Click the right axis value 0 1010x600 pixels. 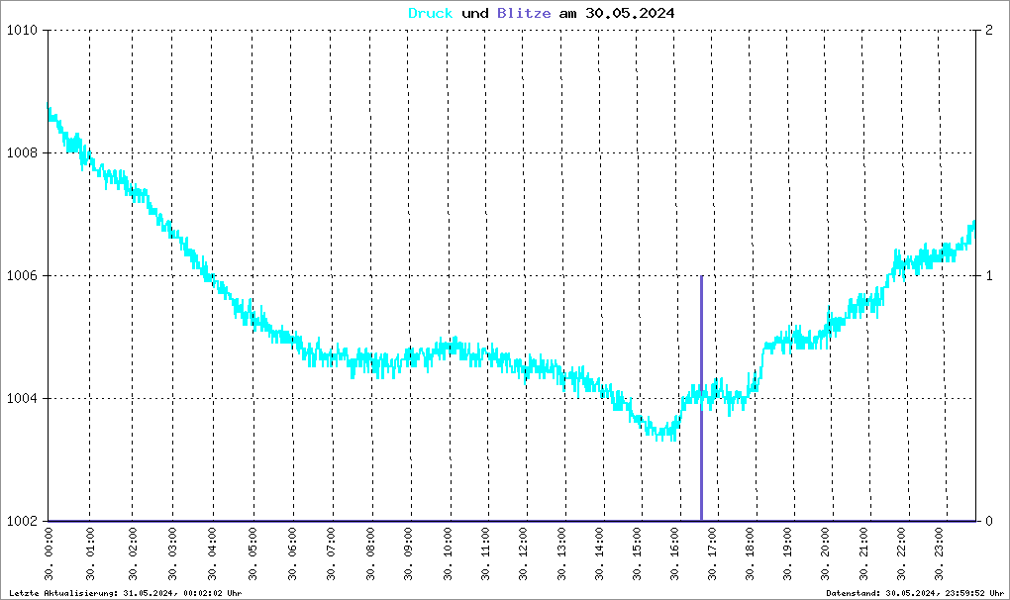(x=989, y=521)
